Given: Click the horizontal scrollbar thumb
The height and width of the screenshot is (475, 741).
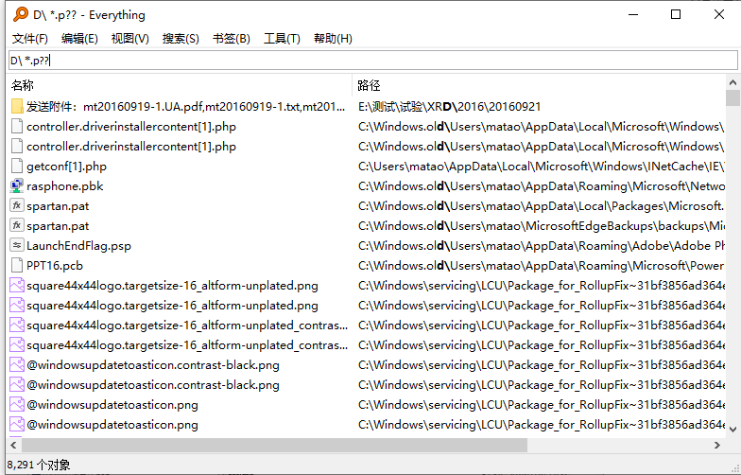Looking at the screenshot, I should tap(274, 445).
